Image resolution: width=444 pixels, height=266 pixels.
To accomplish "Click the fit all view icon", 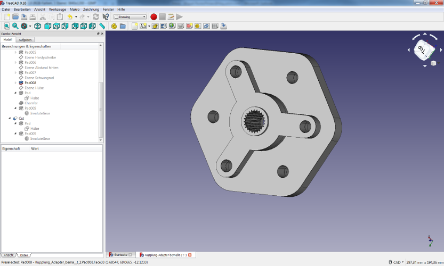I will [x=7, y=26].
